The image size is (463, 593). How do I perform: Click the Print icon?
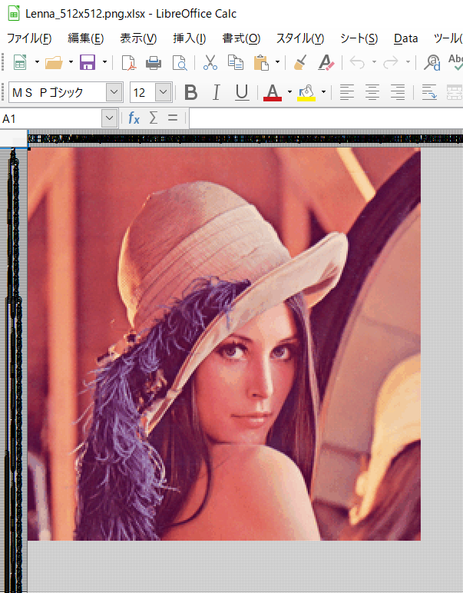point(154,63)
